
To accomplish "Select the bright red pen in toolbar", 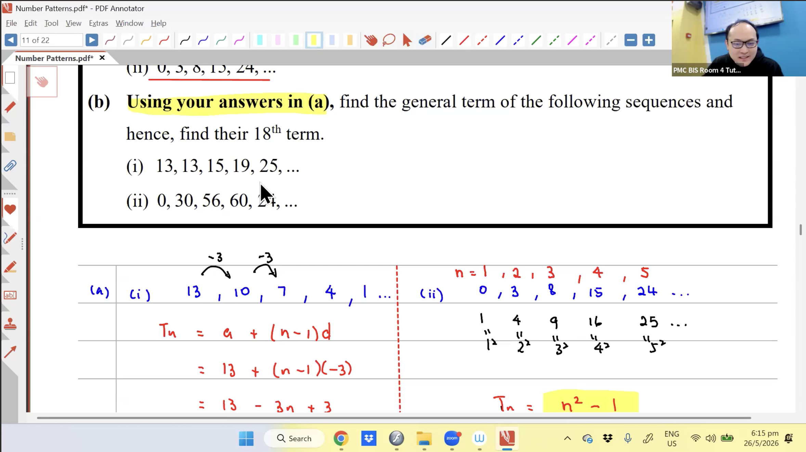I will click(164, 40).
